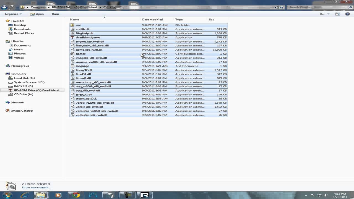
Task: Toggle the preview pane icon
Action: point(338,14)
